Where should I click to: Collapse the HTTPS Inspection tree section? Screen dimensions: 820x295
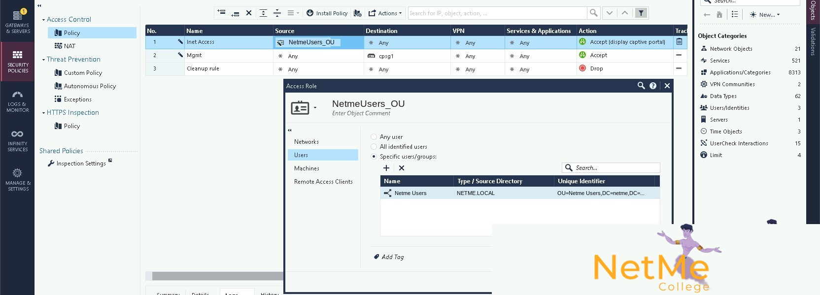43,113
